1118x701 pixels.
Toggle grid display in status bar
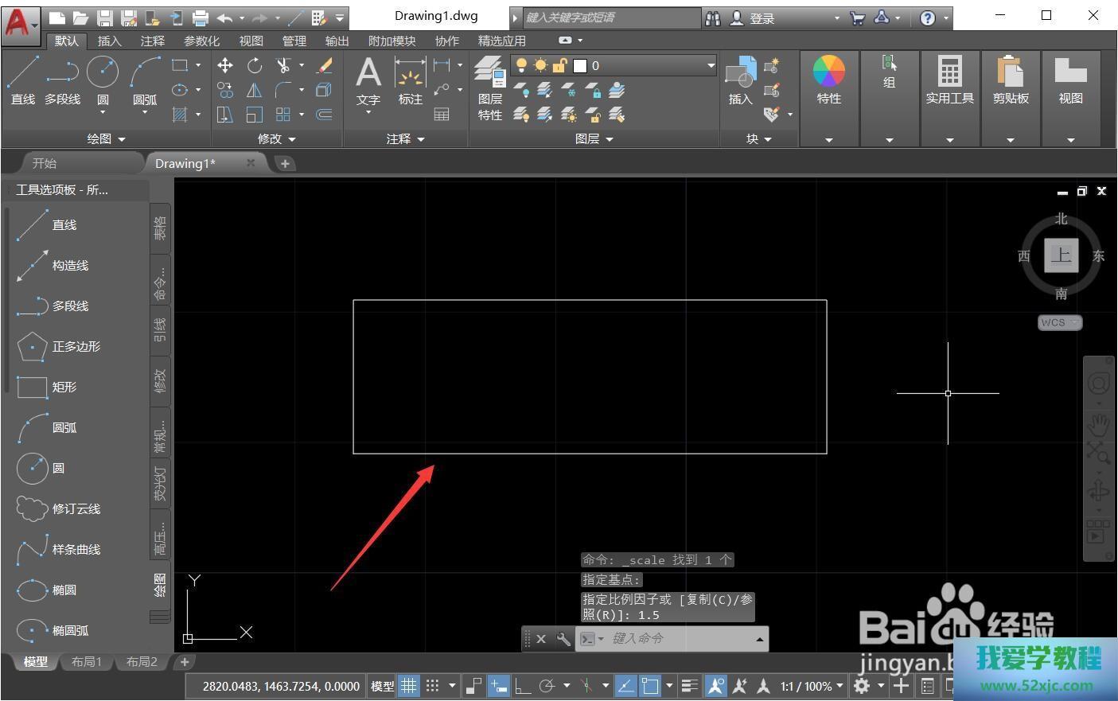click(408, 686)
